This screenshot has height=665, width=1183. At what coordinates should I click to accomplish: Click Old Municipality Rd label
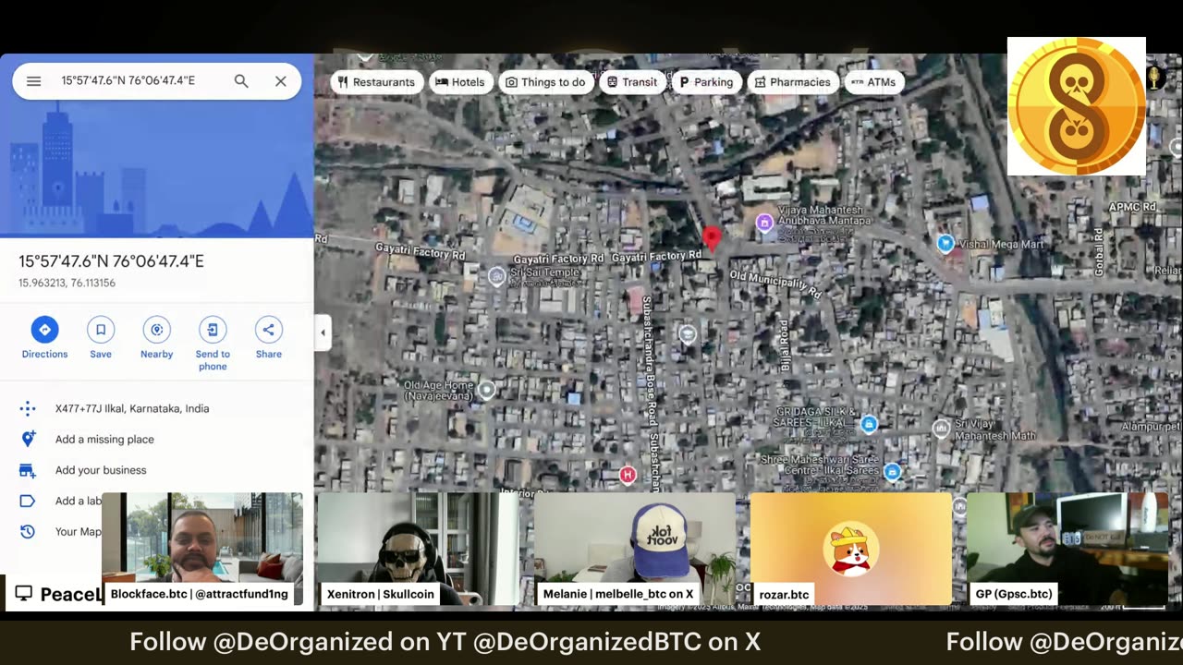coord(775,284)
